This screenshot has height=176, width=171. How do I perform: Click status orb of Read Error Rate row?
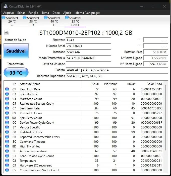pyautogui.click(x=7, y=89)
